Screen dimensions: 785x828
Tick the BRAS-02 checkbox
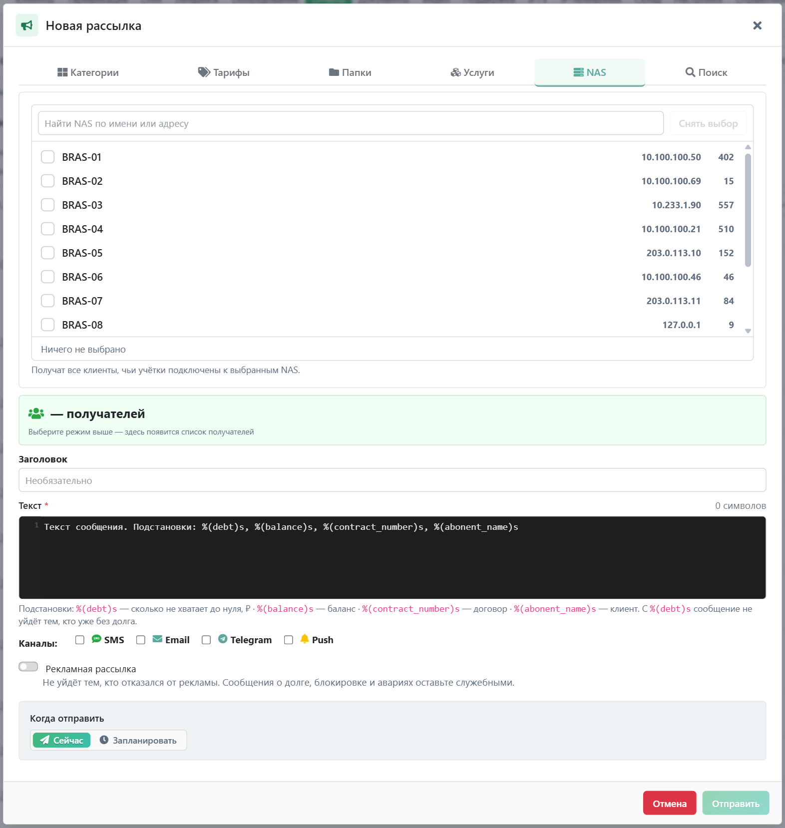(48, 181)
